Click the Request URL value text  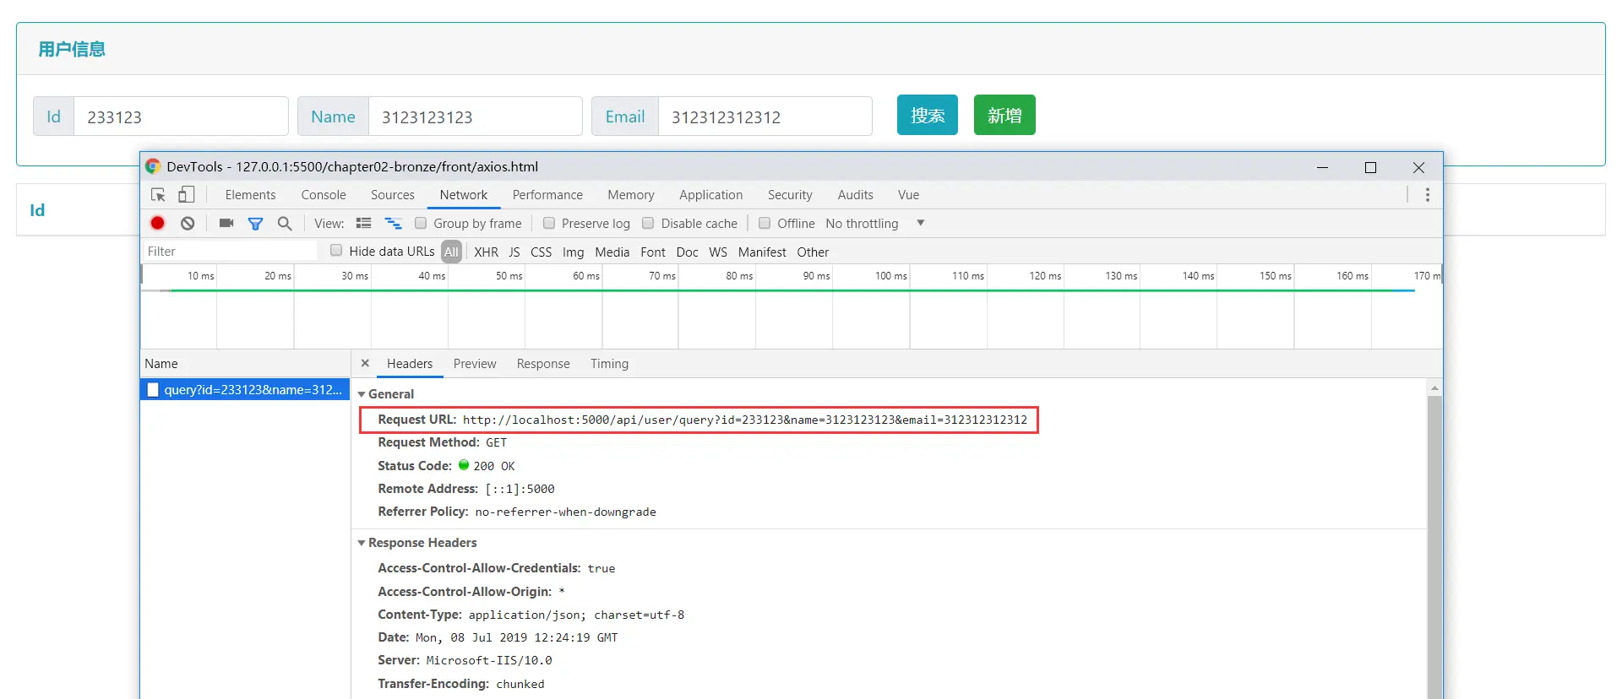[745, 420]
